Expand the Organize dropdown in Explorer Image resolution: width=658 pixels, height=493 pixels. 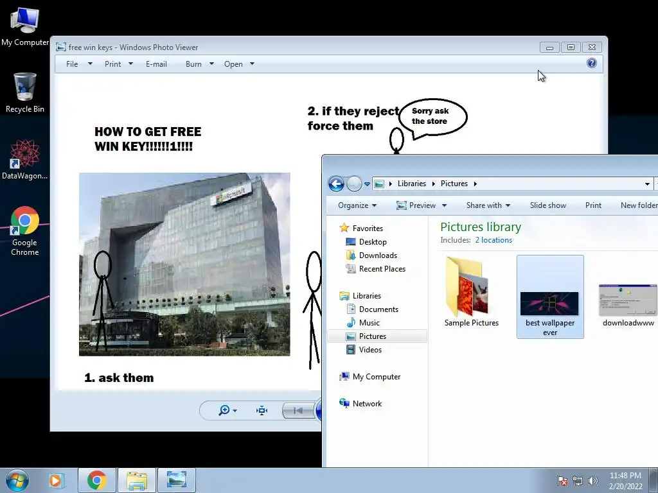357,205
